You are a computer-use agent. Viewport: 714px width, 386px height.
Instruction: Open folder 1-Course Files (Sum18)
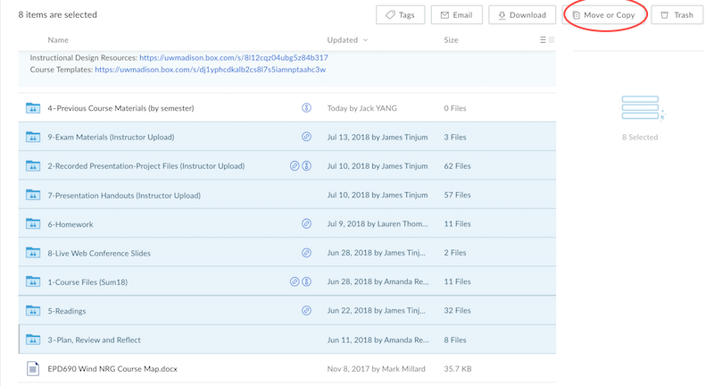[x=87, y=282]
